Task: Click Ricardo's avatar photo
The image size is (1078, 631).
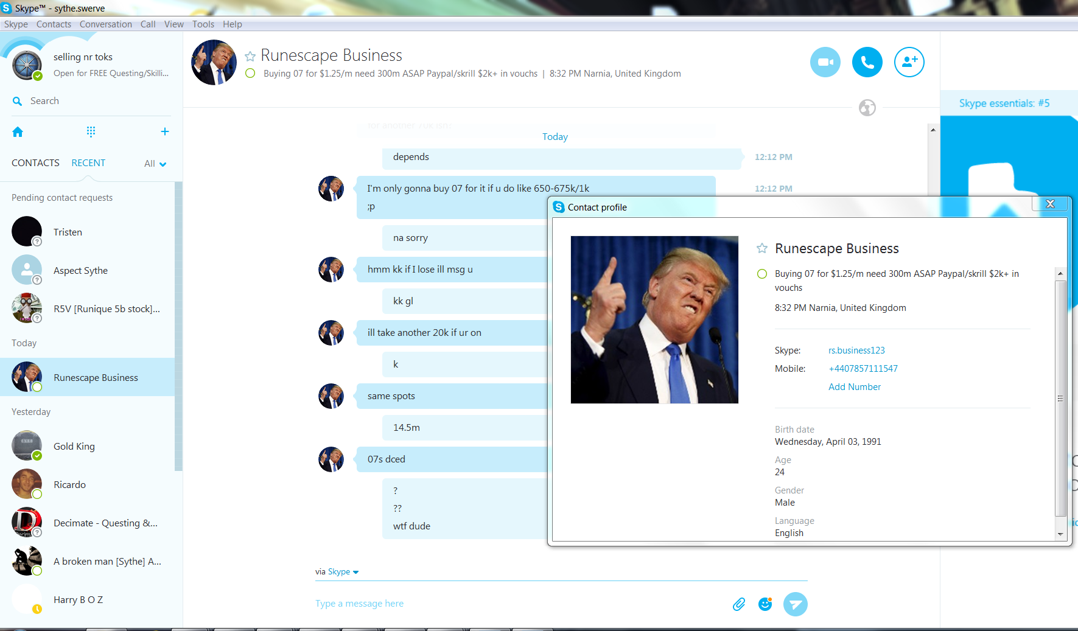Action: pyautogui.click(x=27, y=484)
